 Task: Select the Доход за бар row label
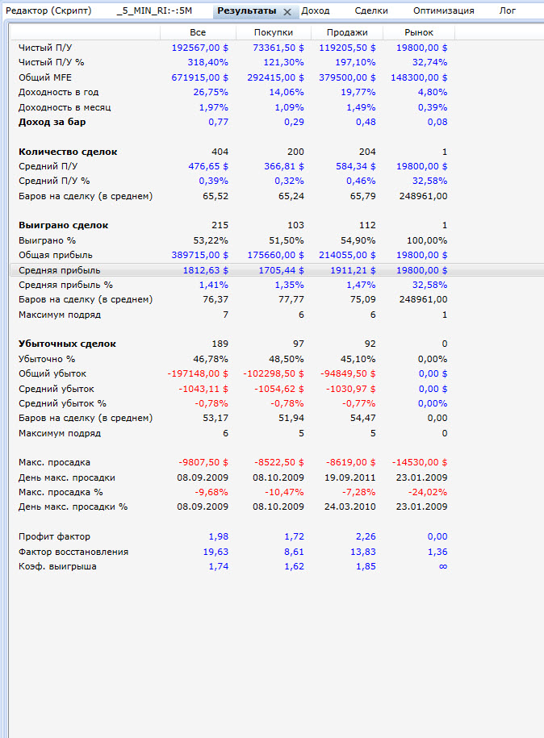pos(52,122)
